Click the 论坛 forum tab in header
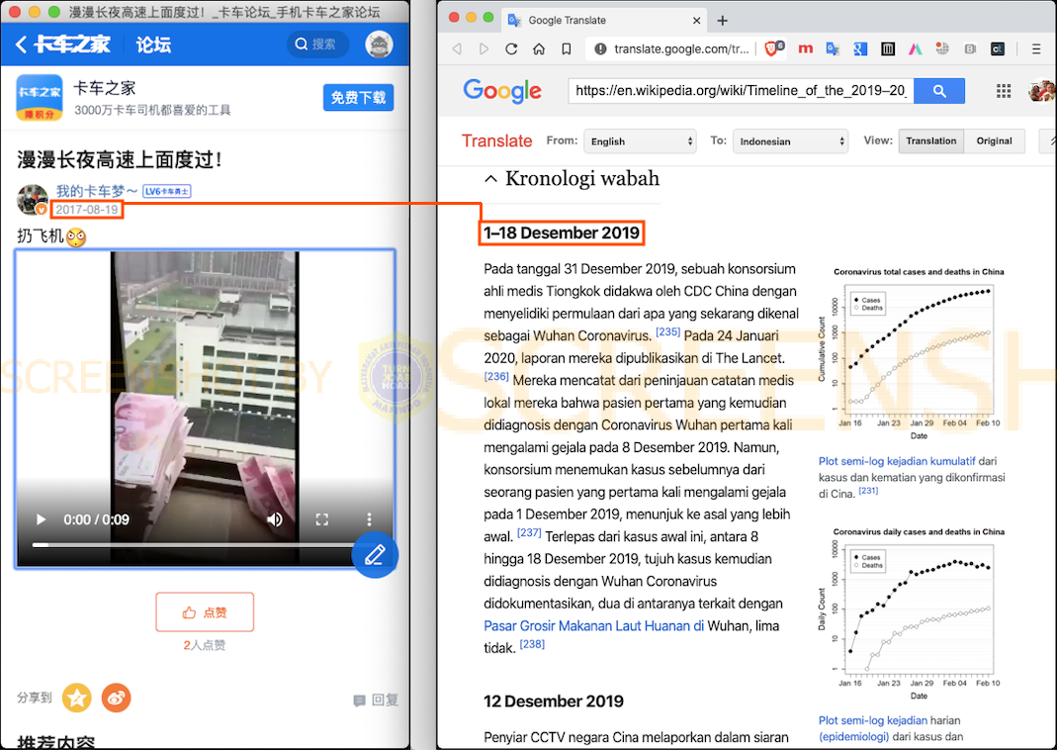This screenshot has width=1057, height=750. point(153,45)
